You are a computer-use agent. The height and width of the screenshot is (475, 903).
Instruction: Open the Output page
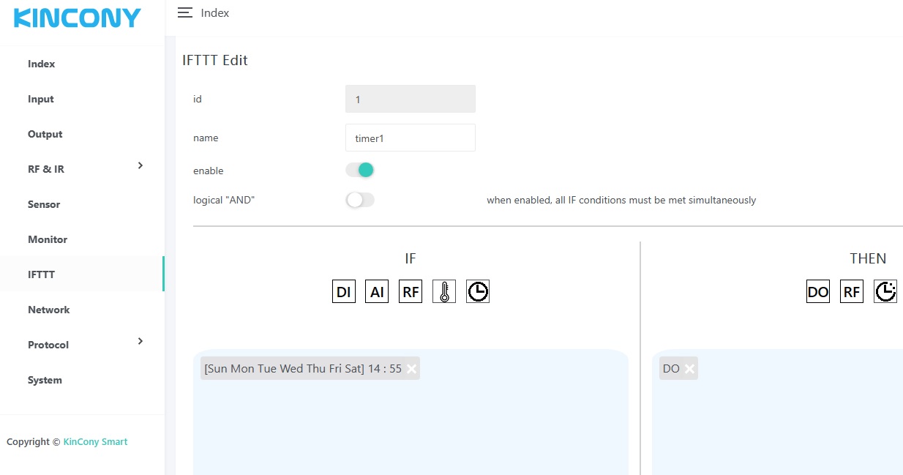click(45, 134)
